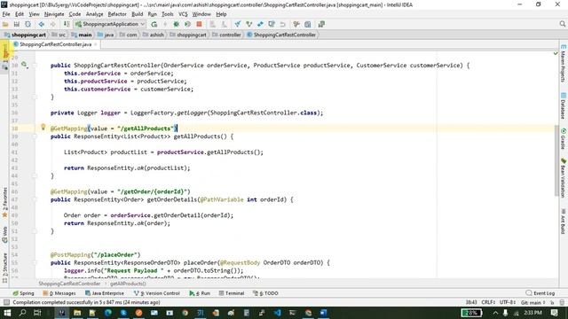Run with coverage icon
568x319 pixels.
[187, 24]
